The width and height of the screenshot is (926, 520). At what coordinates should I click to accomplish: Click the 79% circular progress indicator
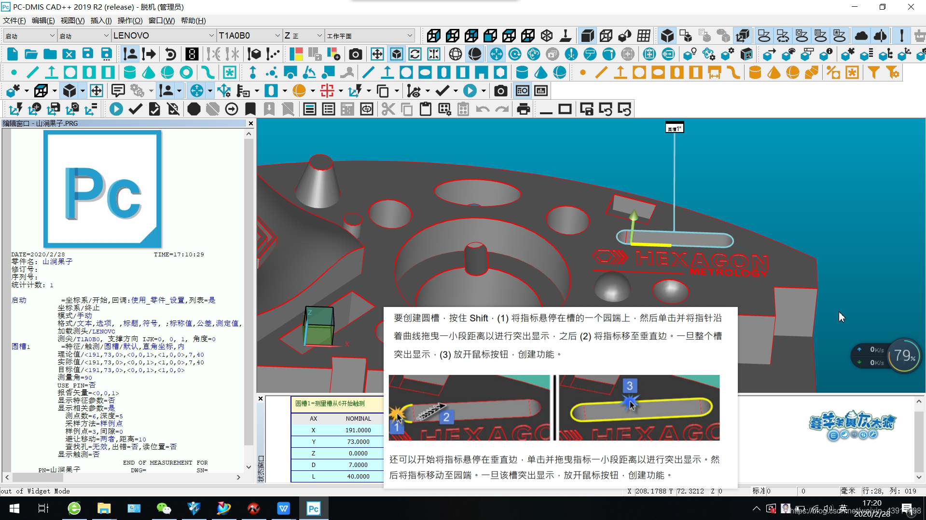click(x=905, y=356)
